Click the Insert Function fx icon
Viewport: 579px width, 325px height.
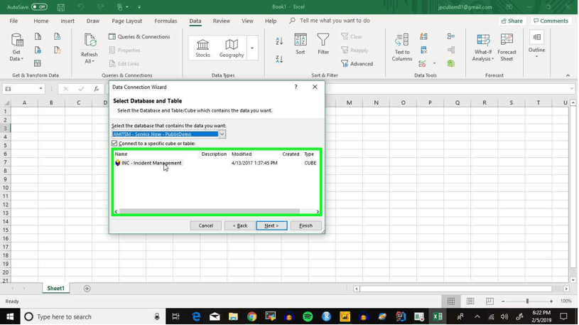coord(97,89)
